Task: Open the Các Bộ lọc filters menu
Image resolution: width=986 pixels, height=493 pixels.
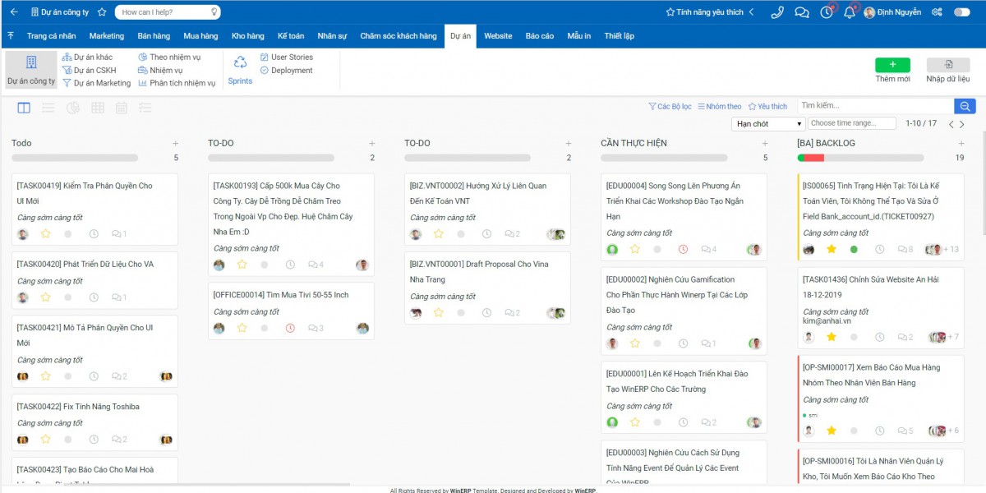Action: pyautogui.click(x=670, y=107)
